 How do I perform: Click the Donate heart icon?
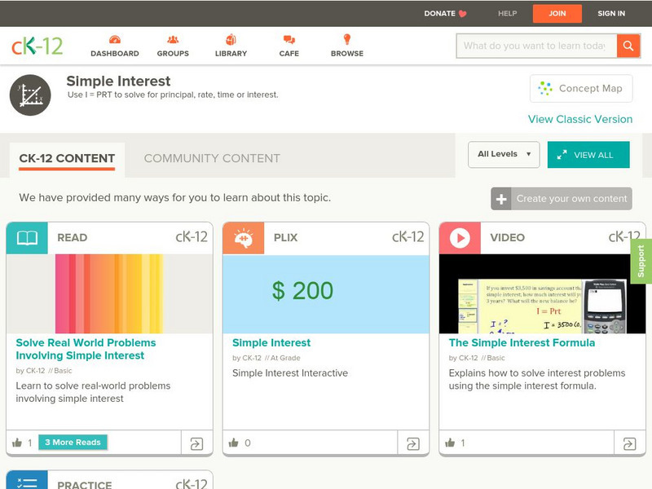(462, 14)
